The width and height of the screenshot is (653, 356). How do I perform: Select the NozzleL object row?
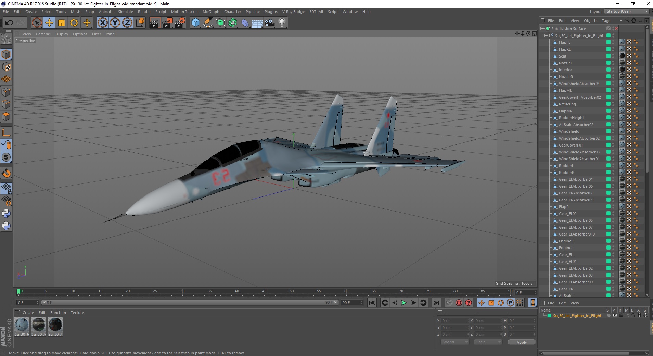point(565,63)
